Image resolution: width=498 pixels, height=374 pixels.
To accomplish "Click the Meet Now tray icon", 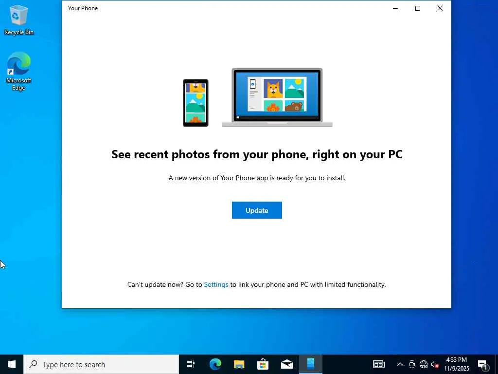I will click(412, 364).
